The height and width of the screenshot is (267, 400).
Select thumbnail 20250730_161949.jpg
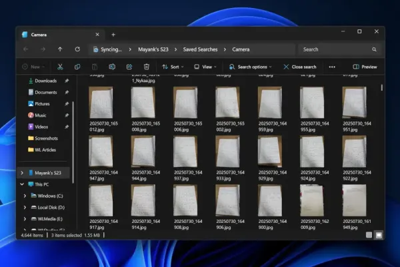pyautogui.click(x=355, y=200)
